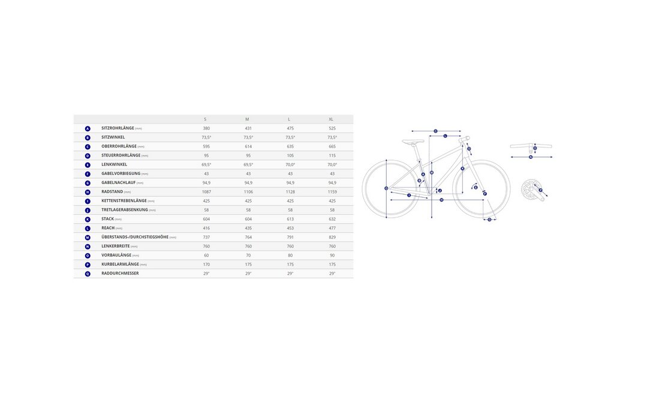Viewport: 671px width, 413px height.
Task: Click the C marker above the bike frame
Action: [435, 131]
